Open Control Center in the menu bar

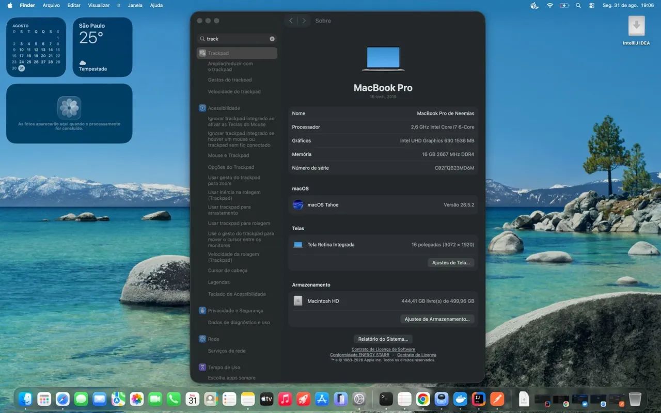pos(592,5)
